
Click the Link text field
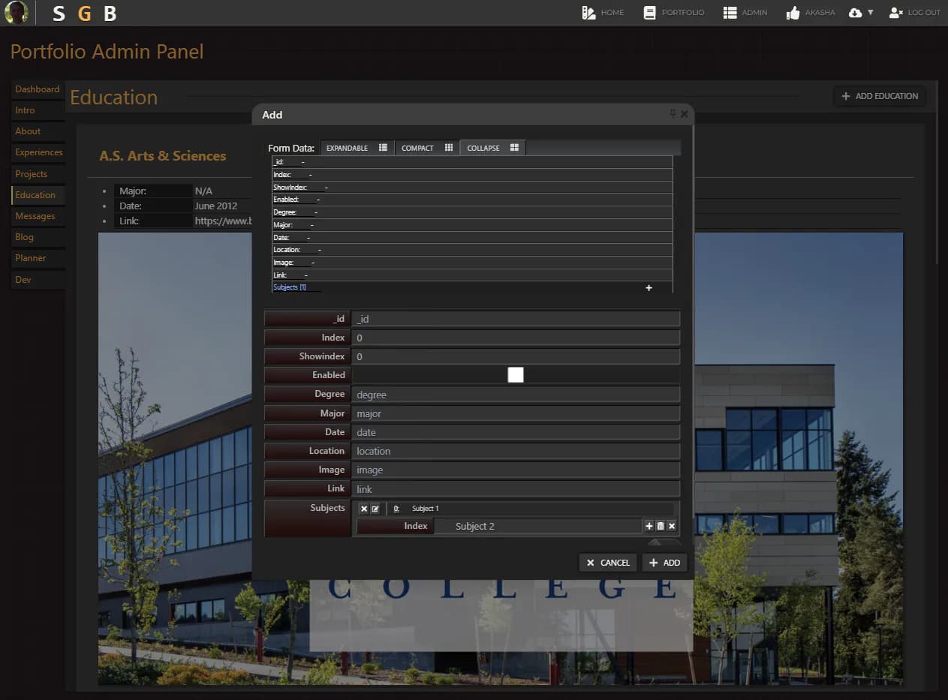pos(516,489)
